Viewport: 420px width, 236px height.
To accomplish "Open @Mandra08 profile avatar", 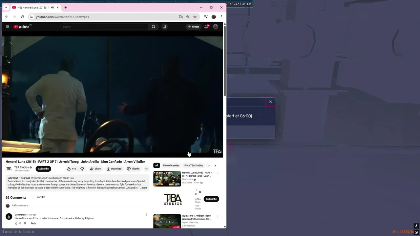I will pos(9,216).
